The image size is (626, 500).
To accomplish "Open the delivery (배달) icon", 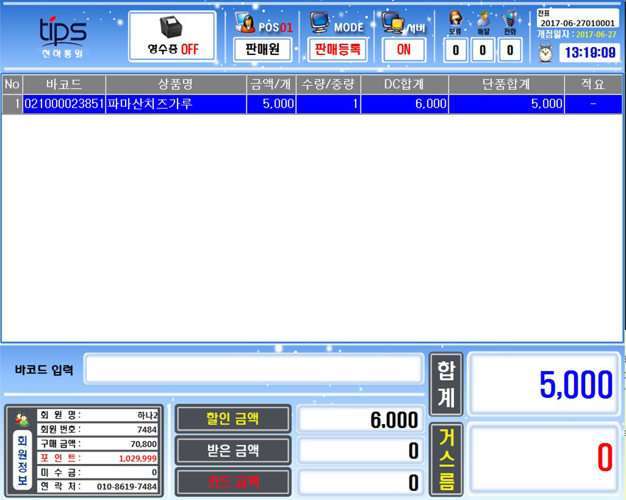I will point(483,19).
